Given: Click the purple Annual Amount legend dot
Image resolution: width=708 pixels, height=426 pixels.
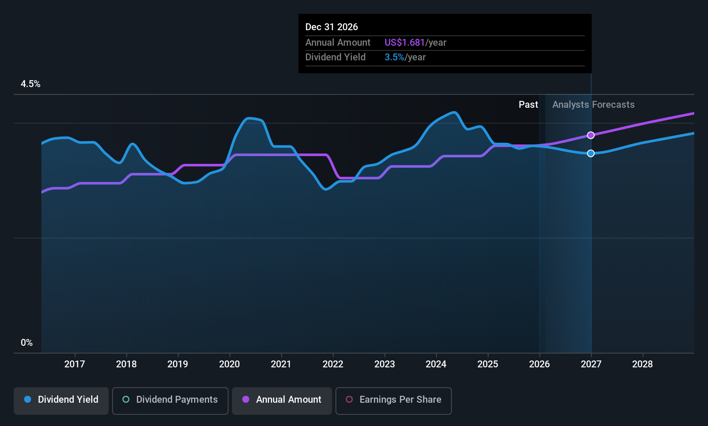Looking at the screenshot, I should 246,399.
